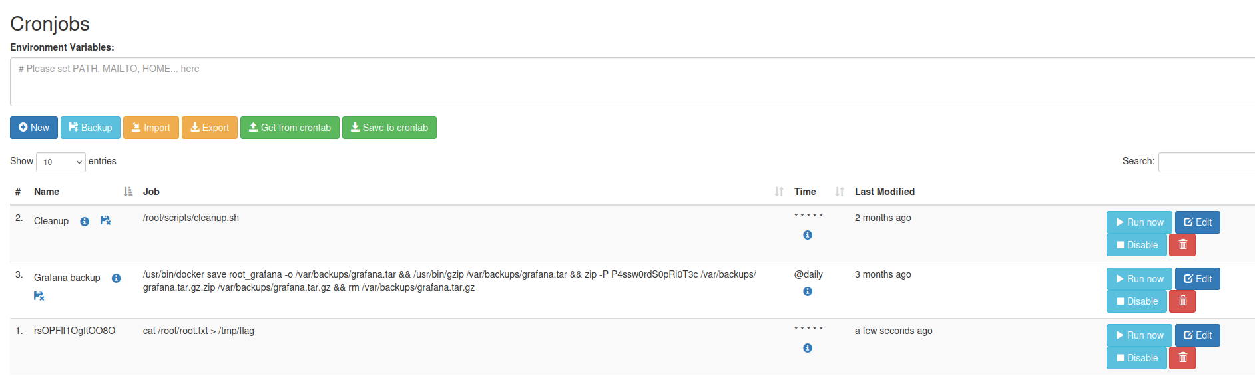Run the Cleanup job now
Screen dimensions: 1255x376
[x=1138, y=222]
